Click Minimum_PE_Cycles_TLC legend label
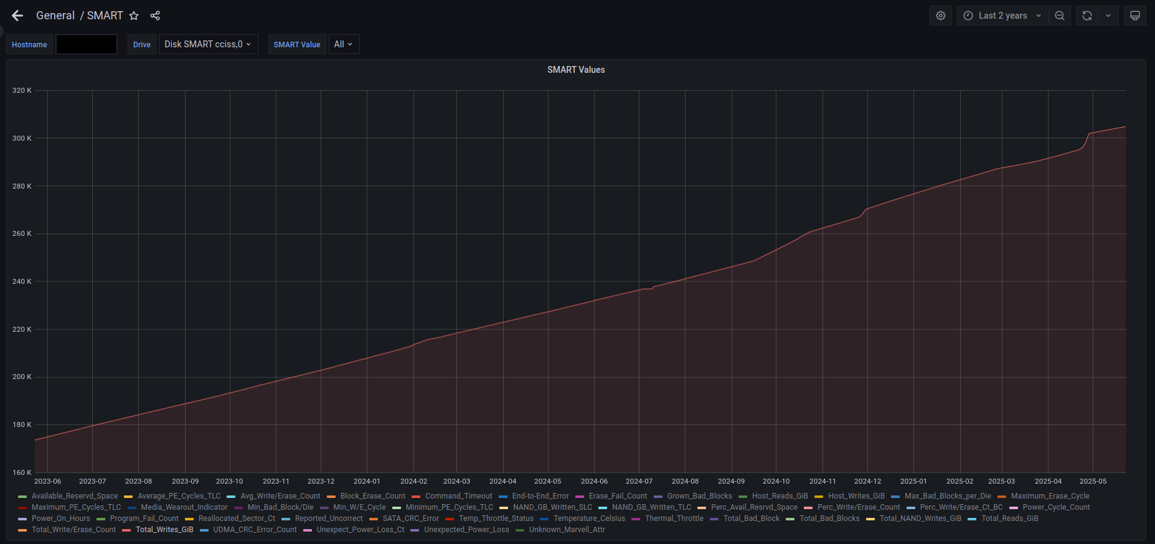Viewport: 1155px width, 544px height. (450, 507)
